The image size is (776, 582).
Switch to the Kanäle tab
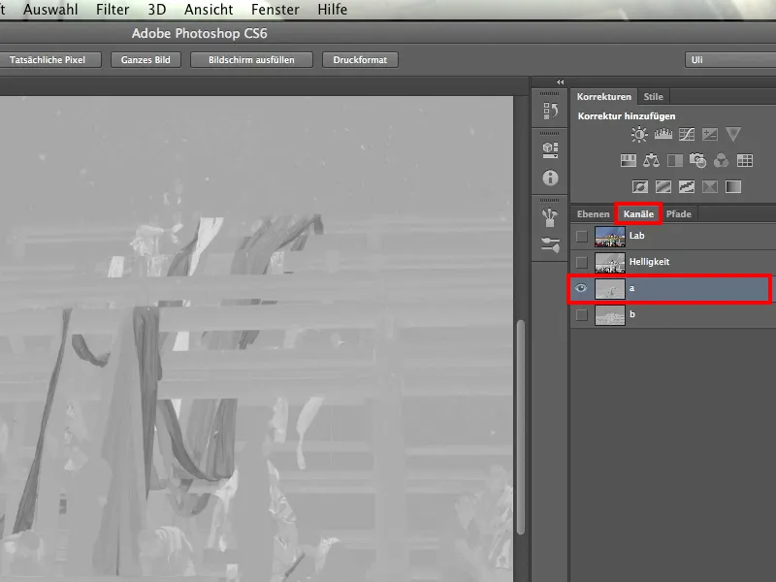point(638,213)
